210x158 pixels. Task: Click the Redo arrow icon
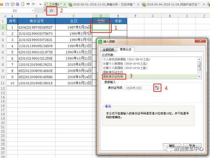pos(33,4)
